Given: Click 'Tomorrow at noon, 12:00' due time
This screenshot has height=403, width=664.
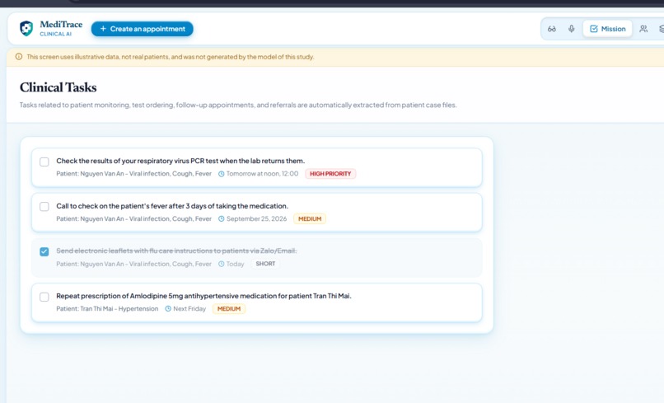Looking at the screenshot, I should click(x=262, y=174).
